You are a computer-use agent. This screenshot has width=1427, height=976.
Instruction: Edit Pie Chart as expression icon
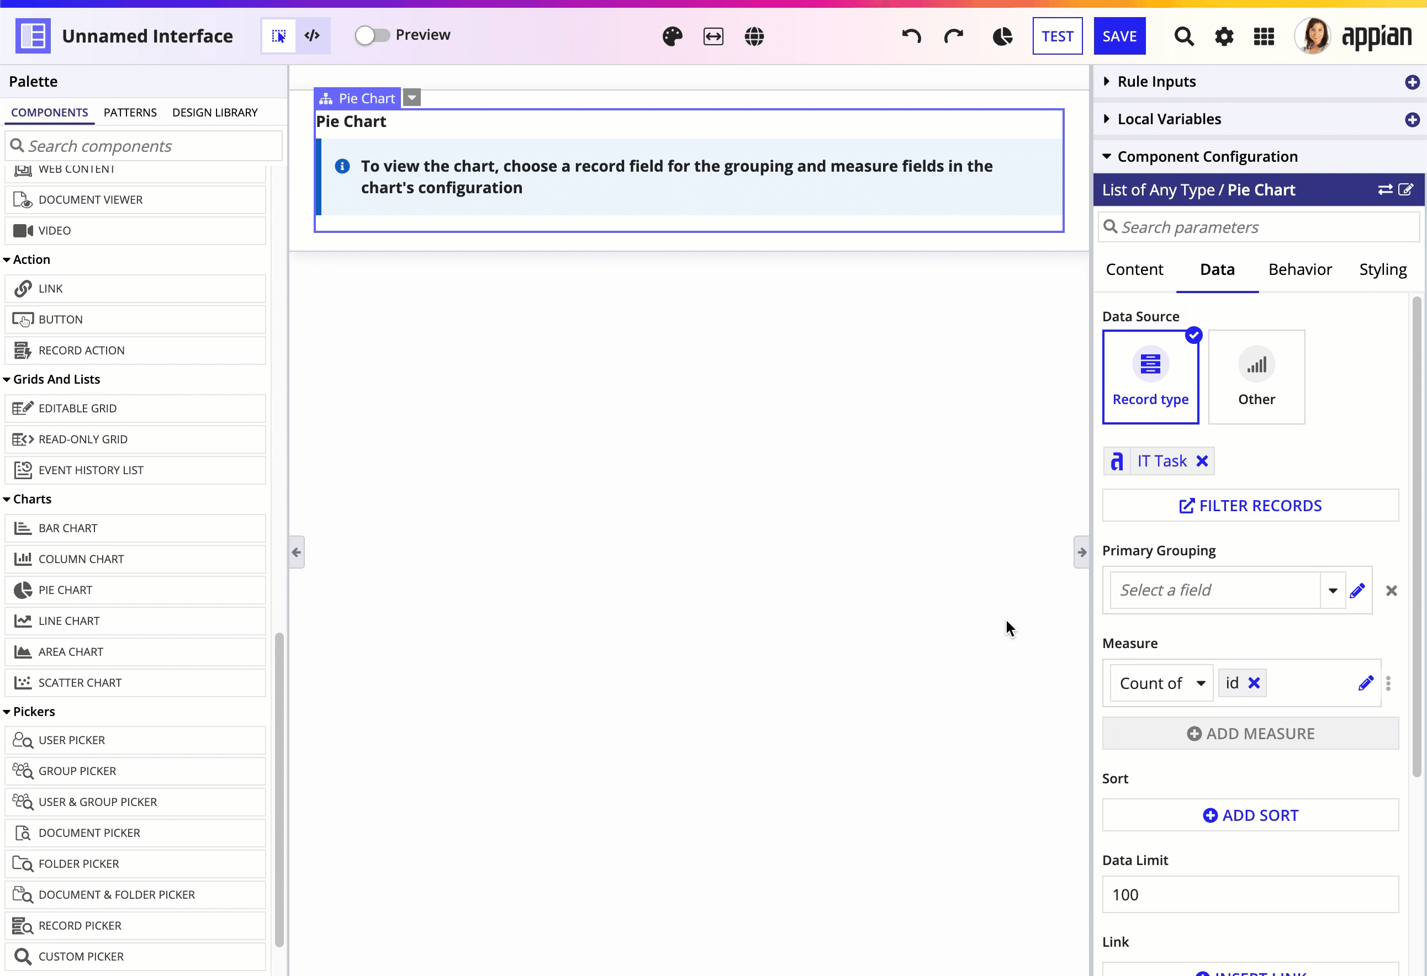point(1405,190)
